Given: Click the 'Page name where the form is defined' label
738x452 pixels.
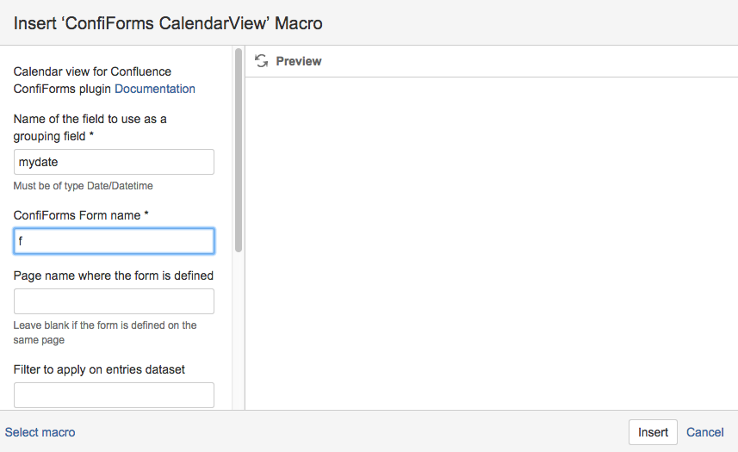Looking at the screenshot, I should pyautogui.click(x=114, y=276).
